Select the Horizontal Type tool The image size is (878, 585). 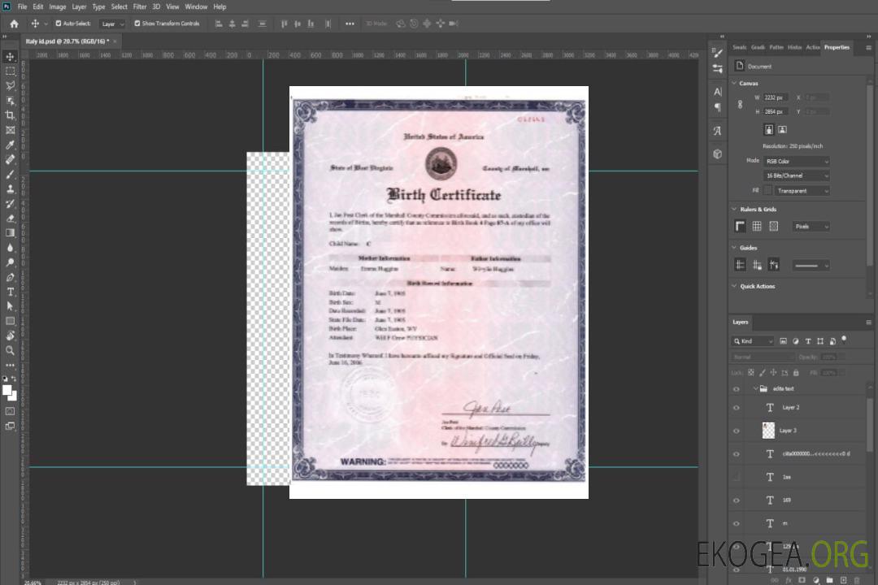pos(10,292)
